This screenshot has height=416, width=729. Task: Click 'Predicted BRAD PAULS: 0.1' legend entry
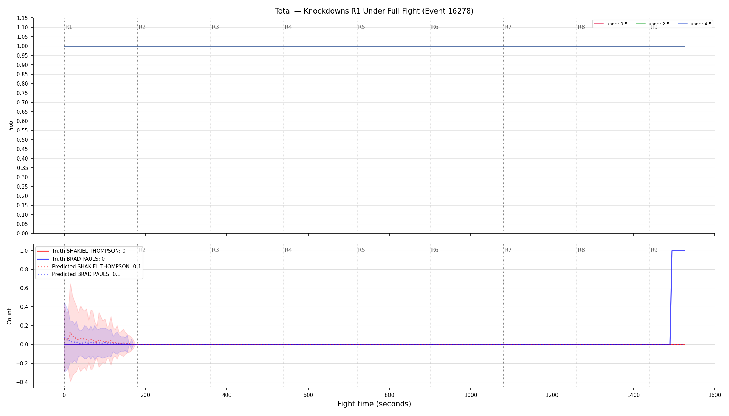coord(79,274)
